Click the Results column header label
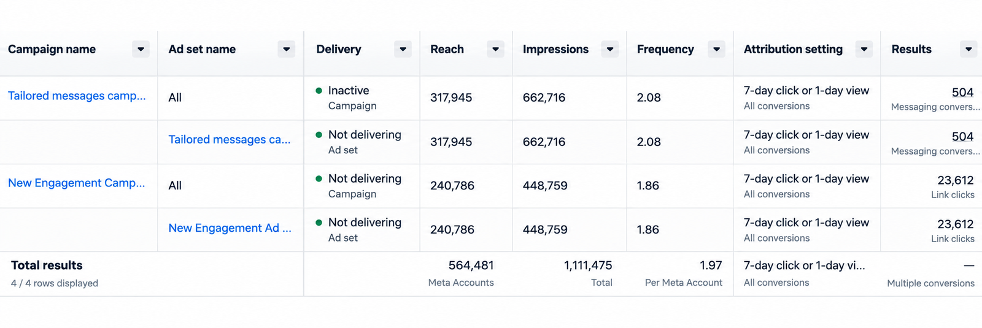Image resolution: width=982 pixels, height=328 pixels. [911, 49]
